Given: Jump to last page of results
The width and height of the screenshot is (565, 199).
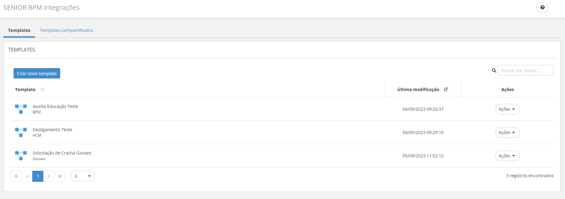Looking at the screenshot, I should [x=60, y=176].
